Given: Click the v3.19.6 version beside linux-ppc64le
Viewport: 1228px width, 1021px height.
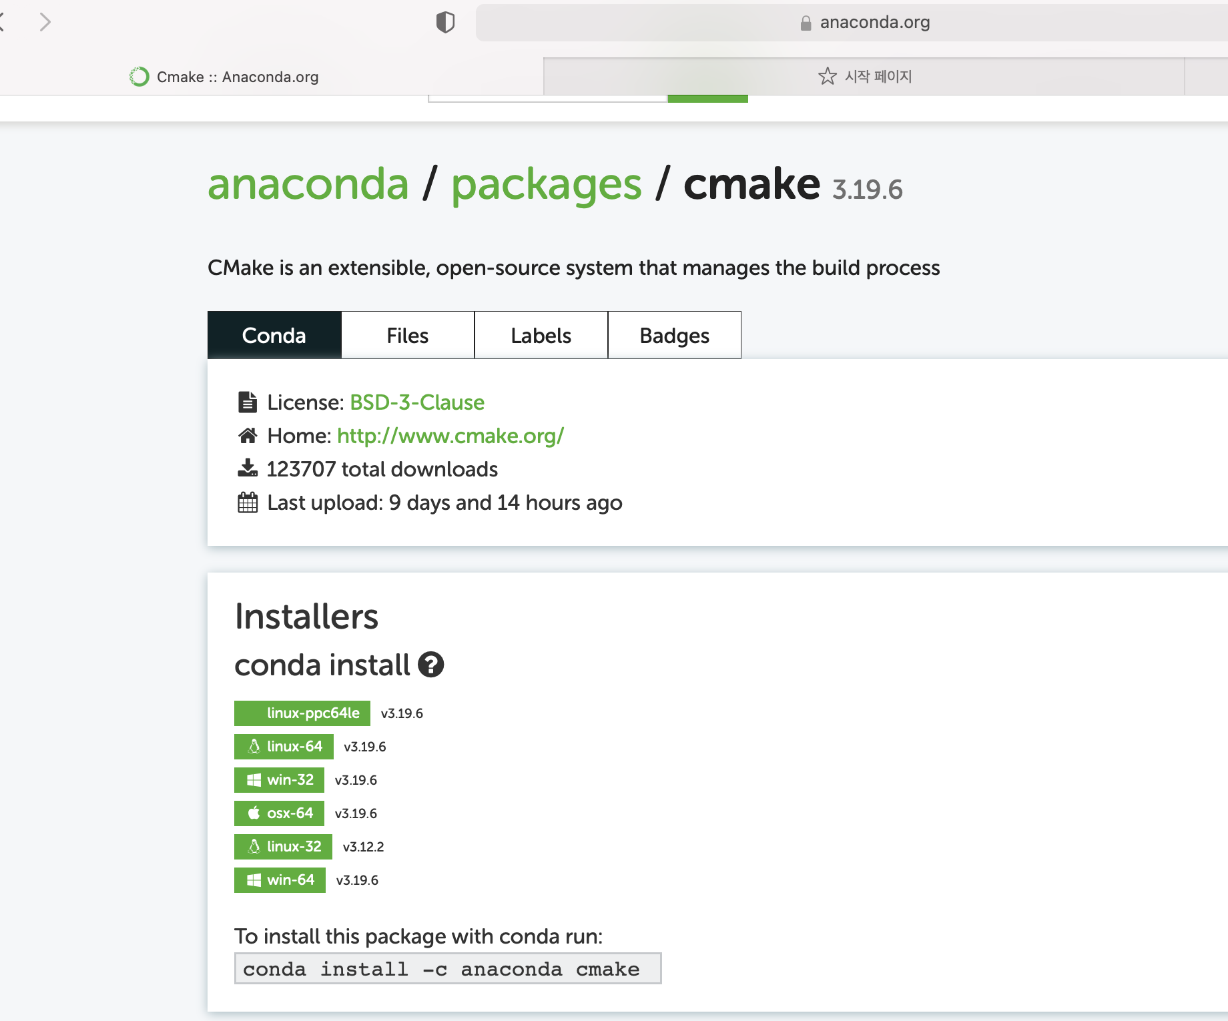Looking at the screenshot, I should [402, 713].
